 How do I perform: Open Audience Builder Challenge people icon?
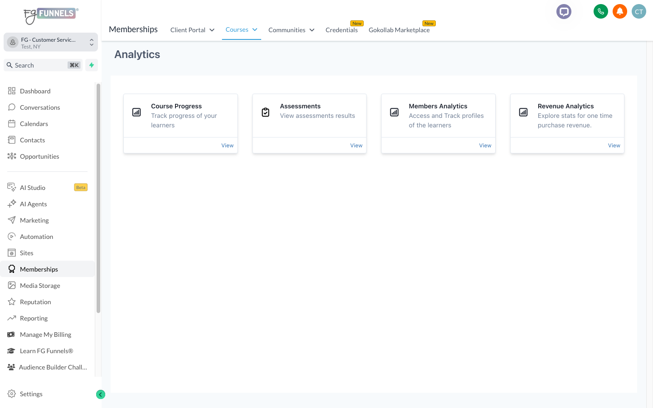click(x=11, y=367)
